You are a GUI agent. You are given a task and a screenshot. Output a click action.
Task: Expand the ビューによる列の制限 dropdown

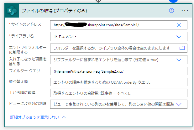point(179,104)
